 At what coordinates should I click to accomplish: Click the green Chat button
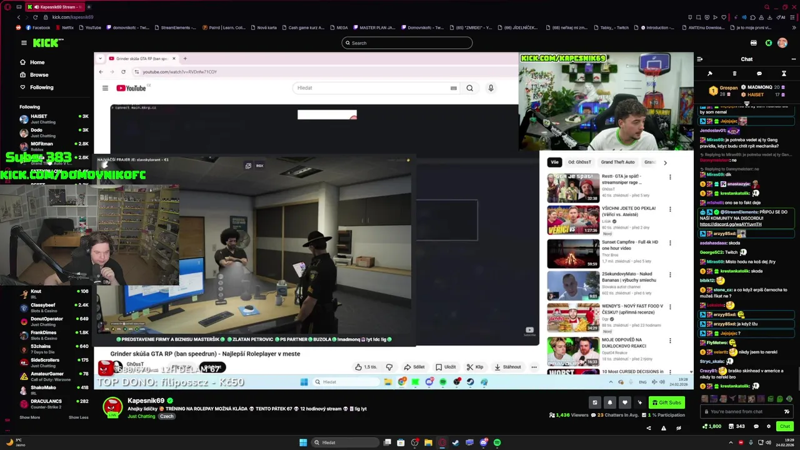tap(785, 426)
